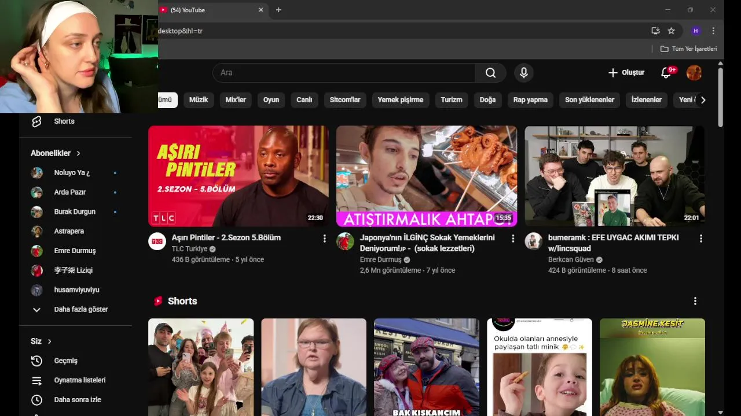This screenshot has height=416, width=741.
Task: Start voice search with microphone icon
Action: point(523,73)
